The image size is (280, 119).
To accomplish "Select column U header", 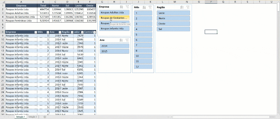I will pyautogui.click(x=271, y=2).
